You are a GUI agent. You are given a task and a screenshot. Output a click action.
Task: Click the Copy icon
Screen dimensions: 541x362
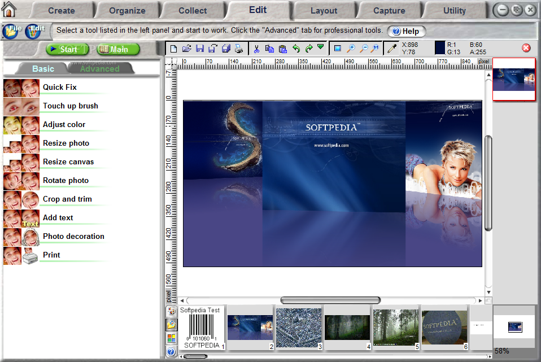tap(269, 49)
